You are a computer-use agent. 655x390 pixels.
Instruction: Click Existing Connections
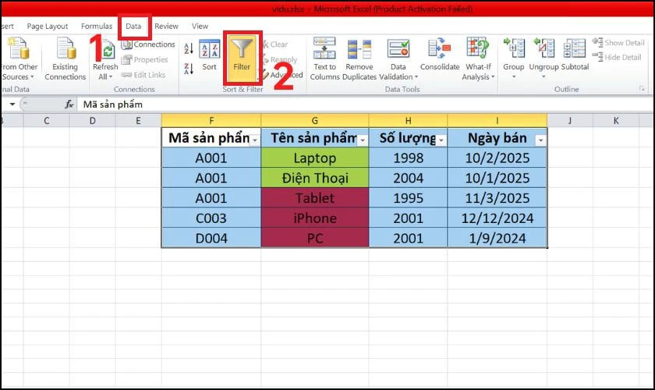tap(65, 59)
